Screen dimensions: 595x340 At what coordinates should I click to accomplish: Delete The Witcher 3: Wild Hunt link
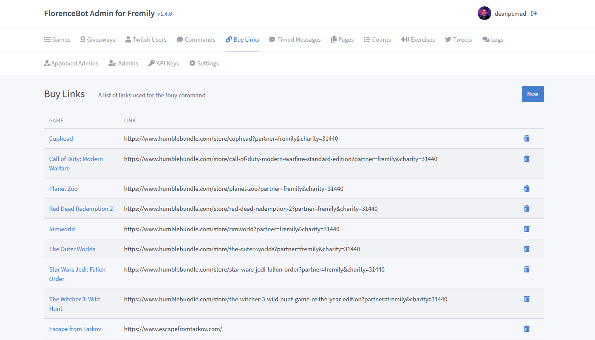[x=527, y=299]
